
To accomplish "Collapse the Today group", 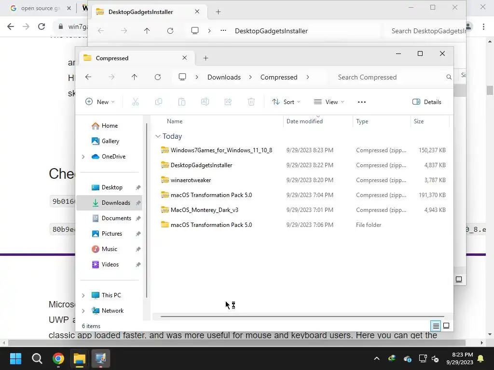I will [x=158, y=136].
